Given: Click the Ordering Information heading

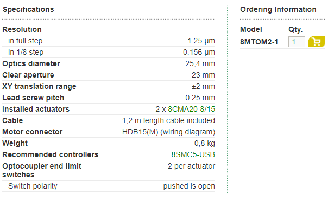Looking at the screenshot, I should click(x=278, y=9).
